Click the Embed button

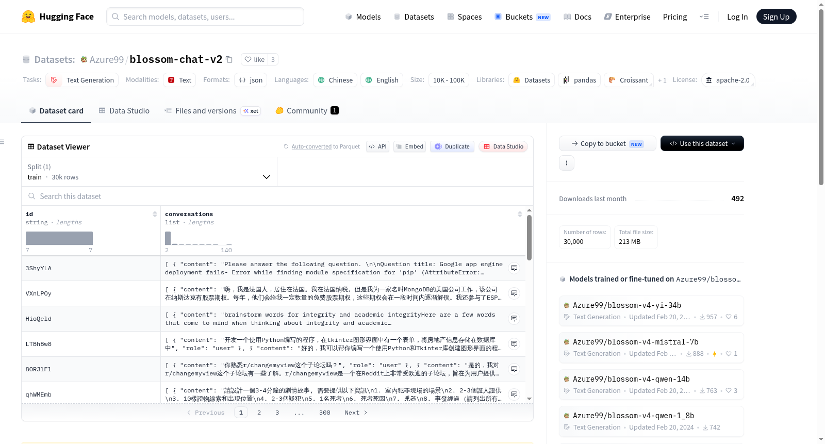(x=410, y=146)
